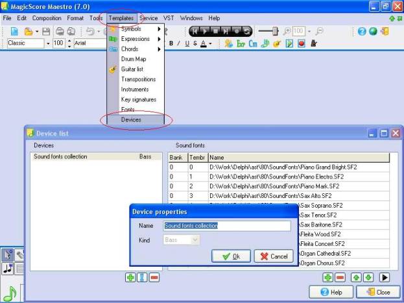
Task: Open the Composition menu
Action: point(47,18)
